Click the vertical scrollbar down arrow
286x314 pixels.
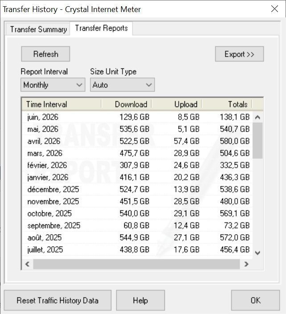pyautogui.click(x=257, y=253)
